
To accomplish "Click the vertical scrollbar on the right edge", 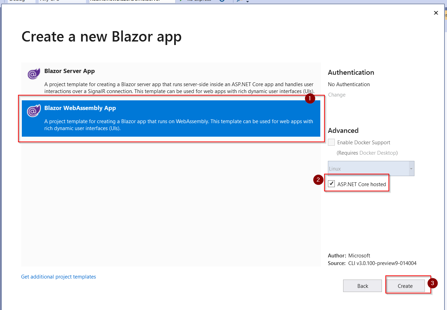I will point(445,155).
